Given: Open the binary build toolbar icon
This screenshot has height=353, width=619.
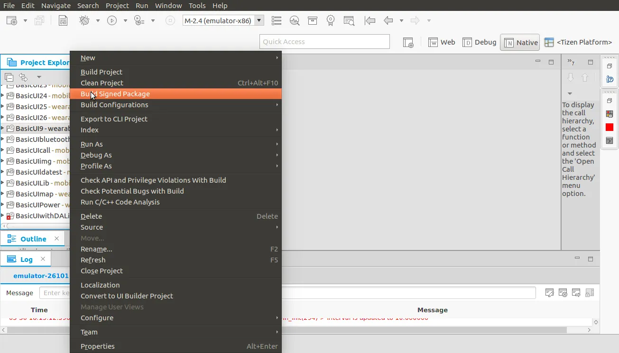Looking at the screenshot, I should pos(63,20).
